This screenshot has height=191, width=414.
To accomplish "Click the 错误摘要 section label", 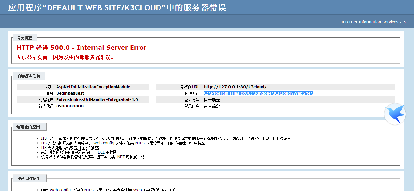I will pos(24,38).
